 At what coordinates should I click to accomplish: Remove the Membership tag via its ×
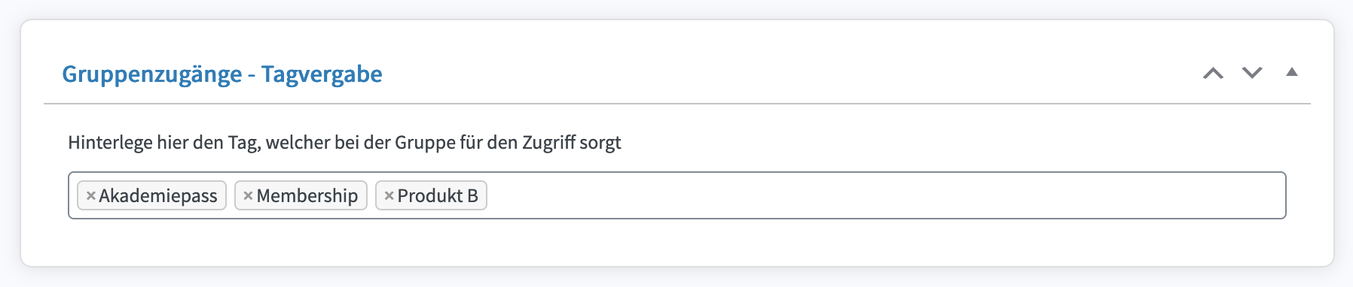pos(248,195)
